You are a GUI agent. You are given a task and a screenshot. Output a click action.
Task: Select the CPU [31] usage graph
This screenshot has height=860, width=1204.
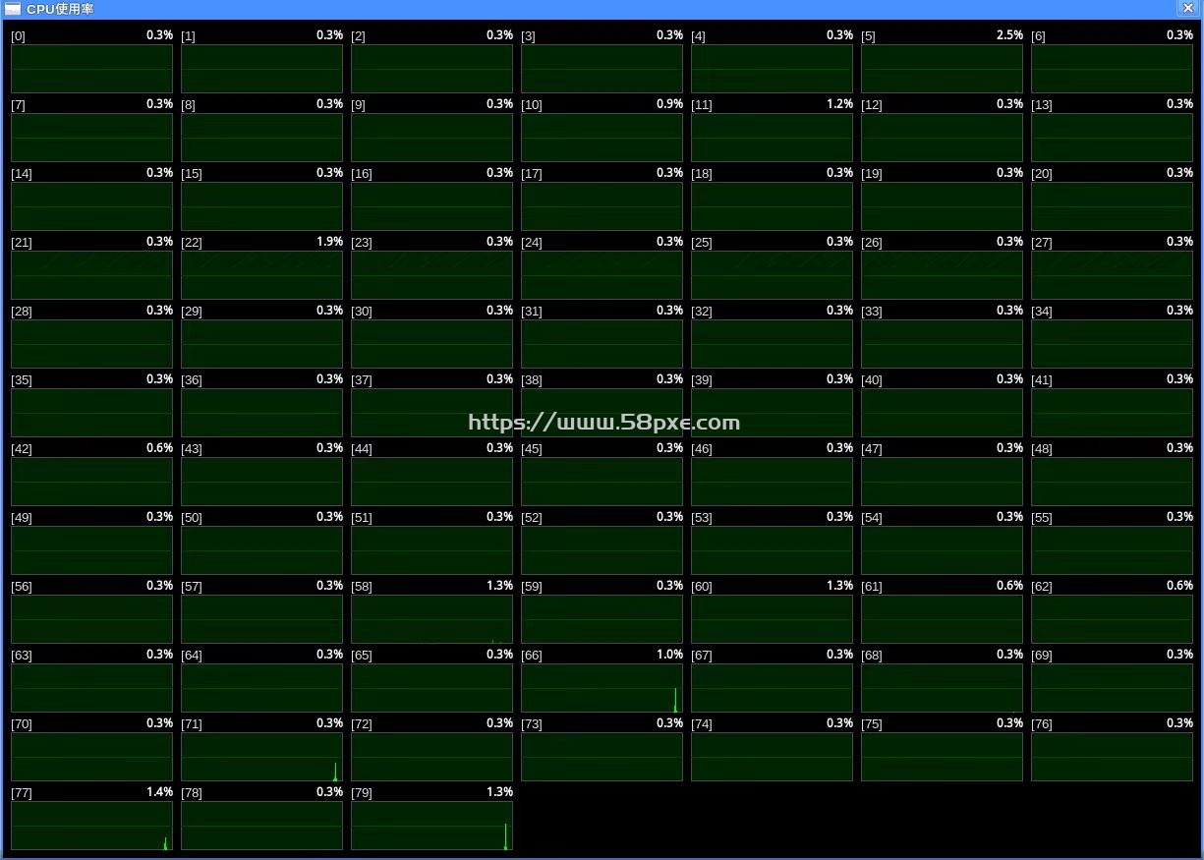click(x=602, y=344)
